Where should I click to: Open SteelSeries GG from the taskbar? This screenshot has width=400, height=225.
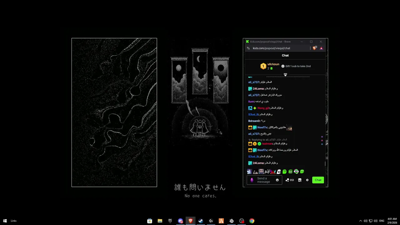point(231,221)
